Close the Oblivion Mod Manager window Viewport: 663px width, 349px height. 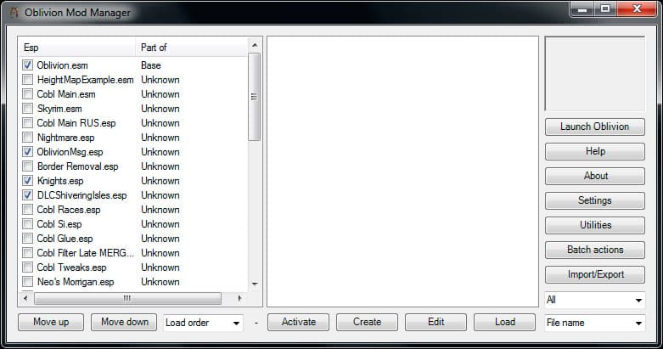click(x=637, y=8)
